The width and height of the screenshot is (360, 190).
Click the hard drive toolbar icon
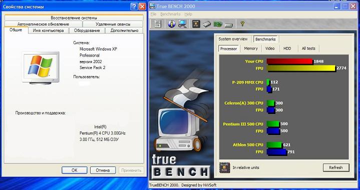(x=229, y=25)
